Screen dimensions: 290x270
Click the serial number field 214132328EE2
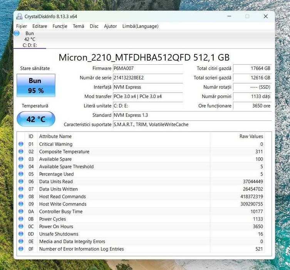[x=148, y=78]
